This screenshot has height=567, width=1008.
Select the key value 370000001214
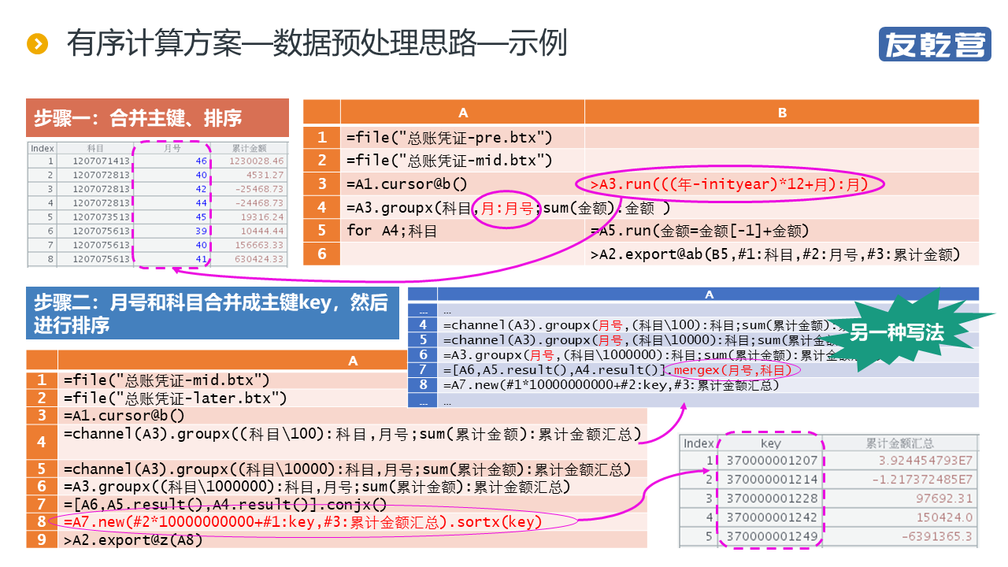pyautogui.click(x=772, y=480)
